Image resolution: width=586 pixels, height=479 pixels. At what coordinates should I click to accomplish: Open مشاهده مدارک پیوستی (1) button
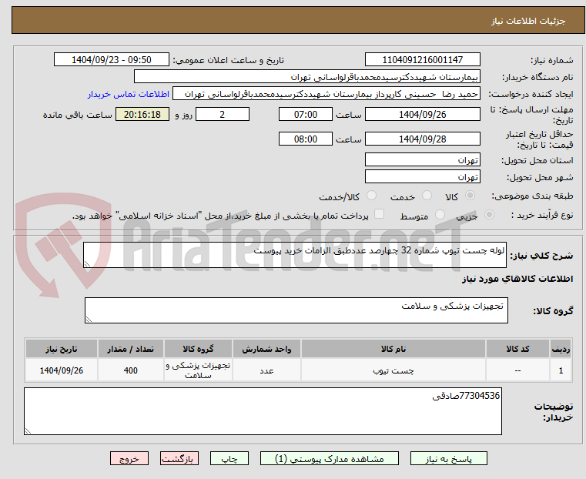click(x=330, y=458)
